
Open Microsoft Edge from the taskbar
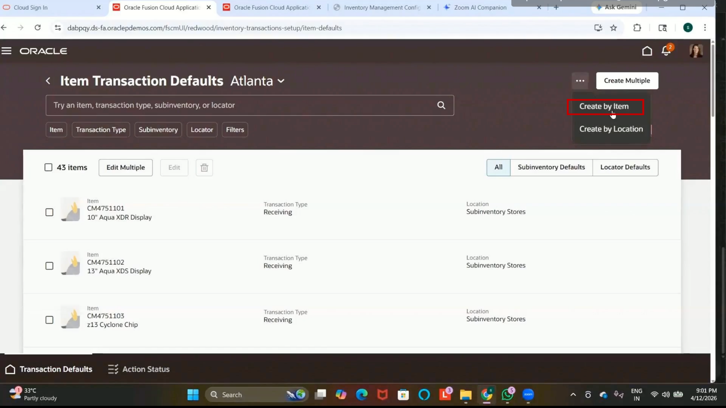coord(361,395)
